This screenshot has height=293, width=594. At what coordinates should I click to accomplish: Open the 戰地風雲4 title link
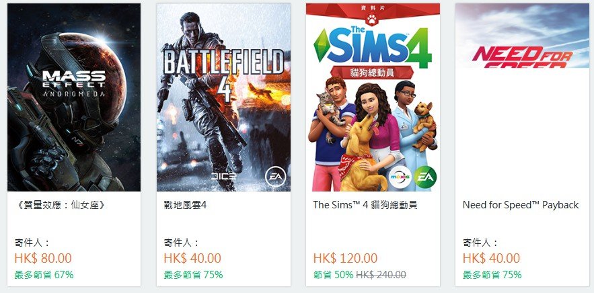click(185, 205)
